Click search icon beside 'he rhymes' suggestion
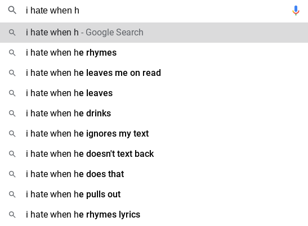The height and width of the screenshot is (226, 308). [12, 53]
